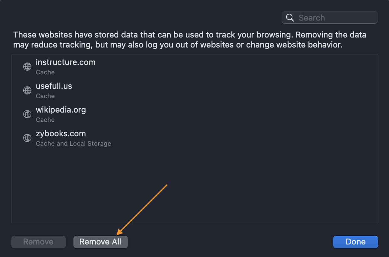Click the globe icon beside instructure.com
Image resolution: width=389 pixels, height=257 pixels.
(28, 67)
